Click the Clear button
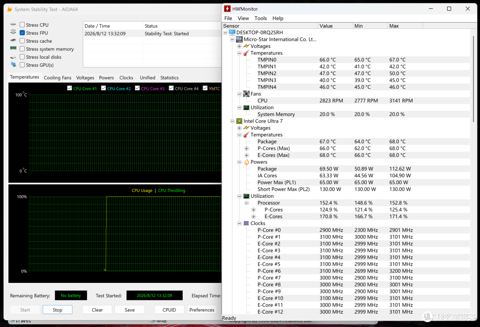The height and width of the screenshot is (327, 480). [97, 310]
